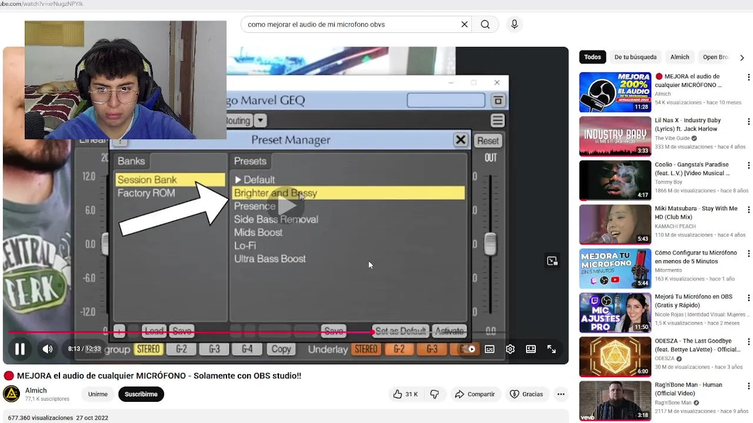Screen dimensions: 753x423
Task: Toggle subtitles on the player
Action: (x=489, y=349)
